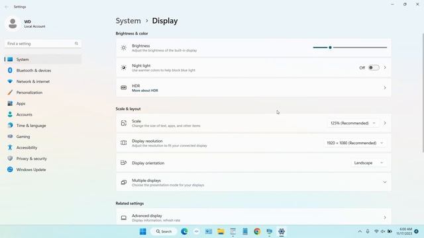
Task: Open Advanced display settings
Action: click(x=254, y=217)
